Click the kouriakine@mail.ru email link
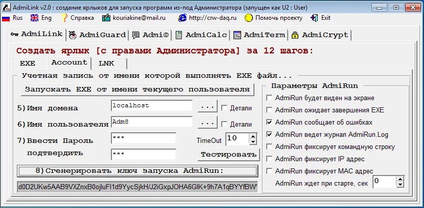The image size is (424, 208). coord(133,18)
